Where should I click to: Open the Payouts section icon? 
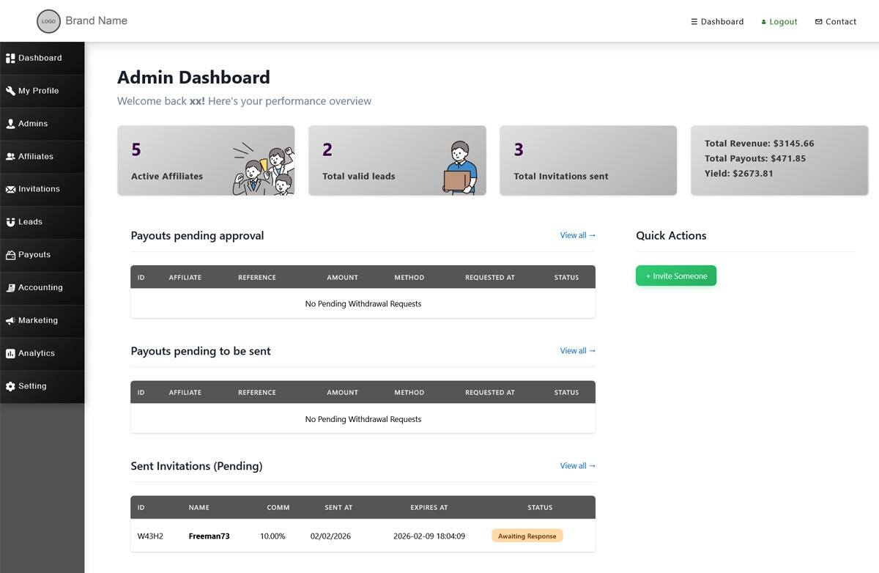pos(10,254)
